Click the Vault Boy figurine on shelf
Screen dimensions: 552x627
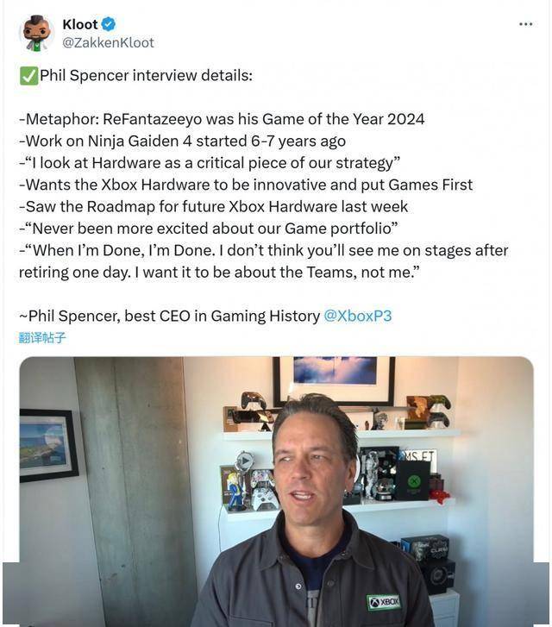235,492
